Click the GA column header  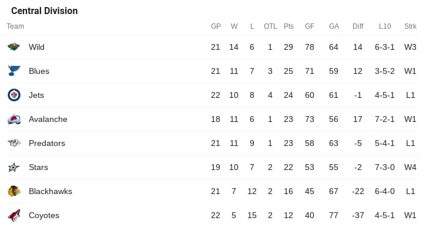pyautogui.click(x=334, y=26)
